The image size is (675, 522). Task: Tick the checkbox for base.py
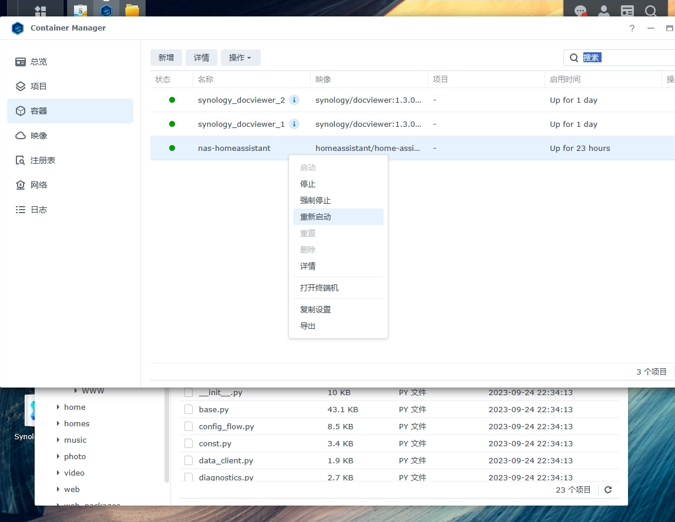(189, 409)
